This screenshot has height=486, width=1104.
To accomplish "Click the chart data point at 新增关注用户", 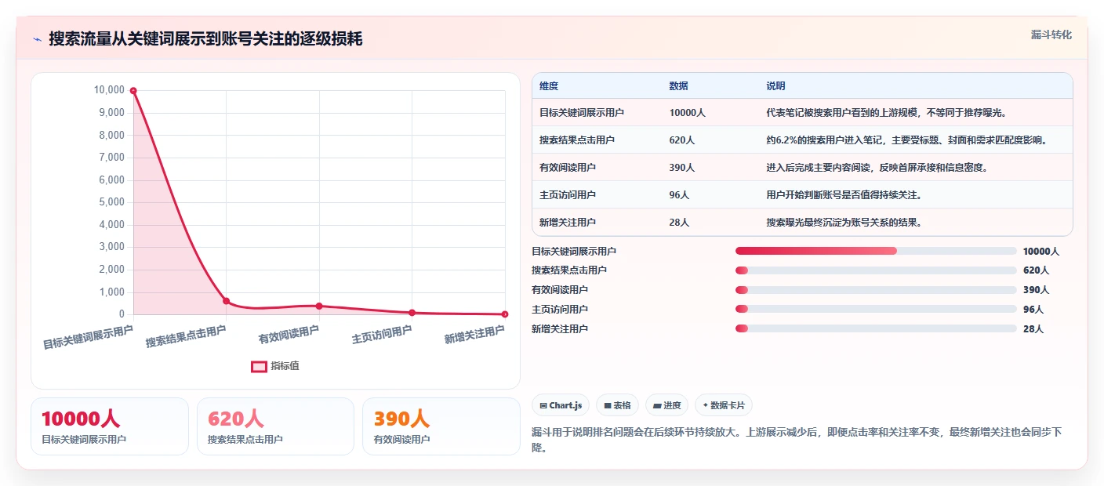I will pos(505,314).
